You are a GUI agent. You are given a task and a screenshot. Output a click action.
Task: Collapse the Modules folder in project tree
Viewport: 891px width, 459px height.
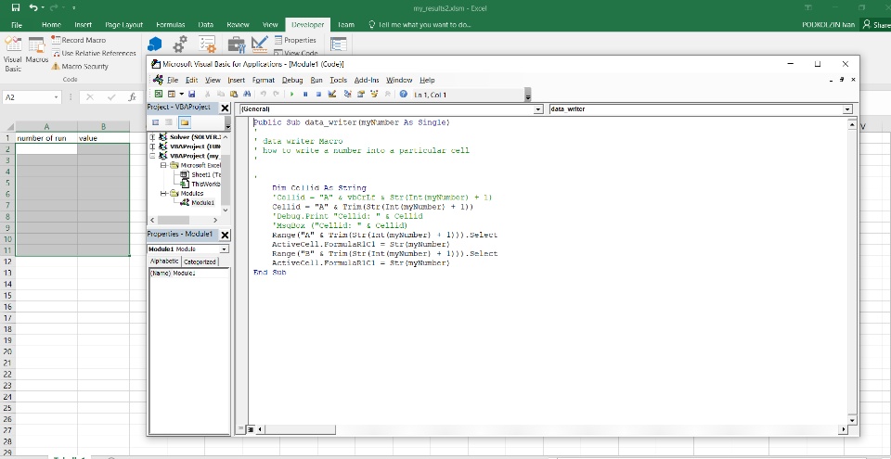click(x=164, y=193)
